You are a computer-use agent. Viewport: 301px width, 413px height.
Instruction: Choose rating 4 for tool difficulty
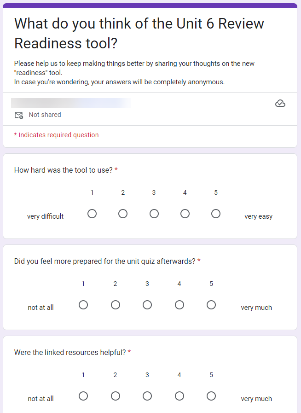pyautogui.click(x=185, y=214)
